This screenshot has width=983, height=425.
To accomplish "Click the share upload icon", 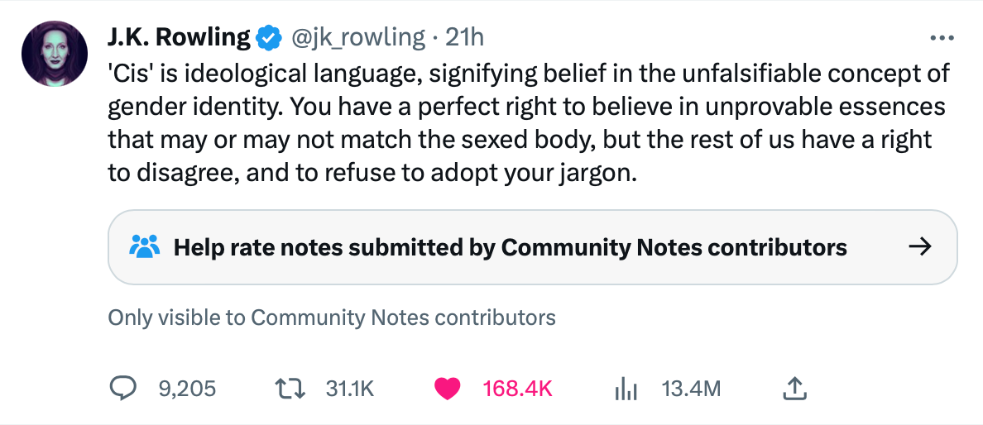I will 794,389.
